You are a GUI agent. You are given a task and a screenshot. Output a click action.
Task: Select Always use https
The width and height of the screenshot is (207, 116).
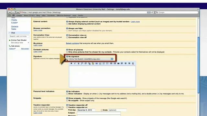click(x=67, y=28)
